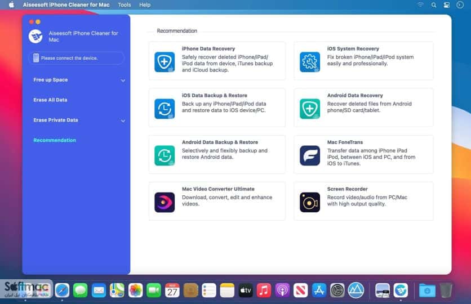Open the Mac Video Converter Ultimate icon
This screenshot has width=471, height=304.
165,202
